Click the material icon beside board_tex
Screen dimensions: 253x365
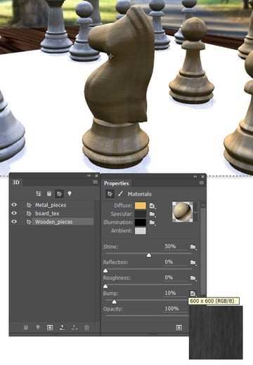(x=29, y=213)
